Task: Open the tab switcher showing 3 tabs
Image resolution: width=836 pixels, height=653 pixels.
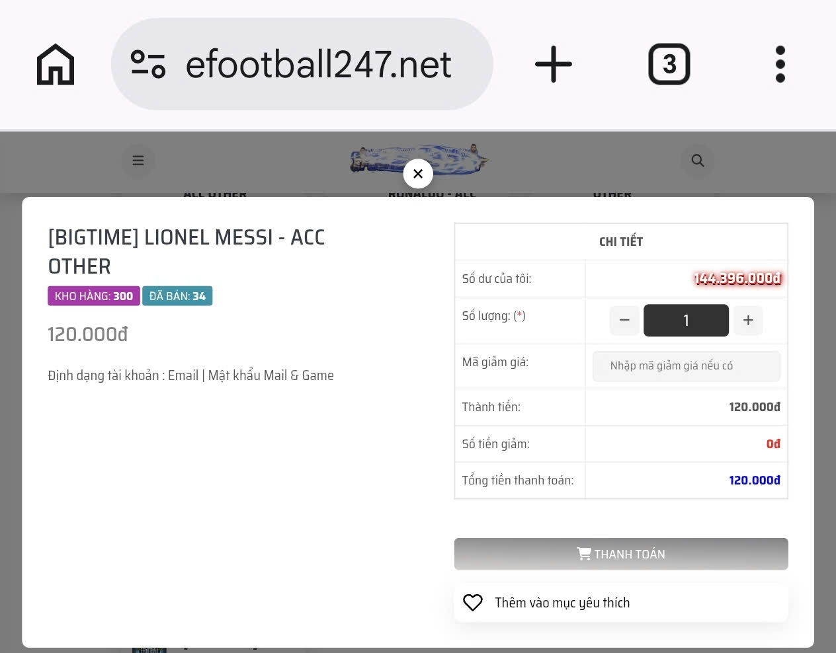Action: [669, 64]
